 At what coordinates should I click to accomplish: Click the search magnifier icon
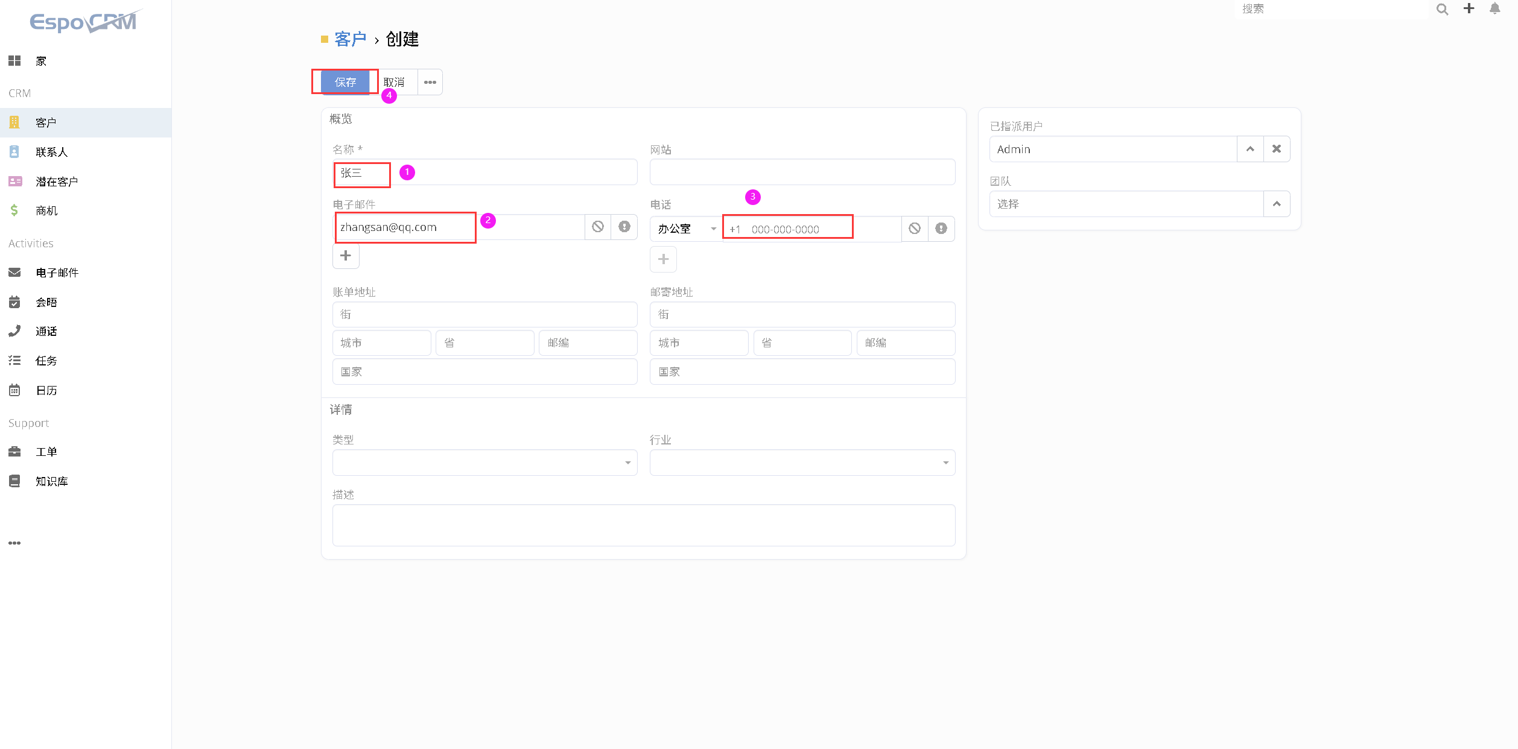(x=1442, y=9)
